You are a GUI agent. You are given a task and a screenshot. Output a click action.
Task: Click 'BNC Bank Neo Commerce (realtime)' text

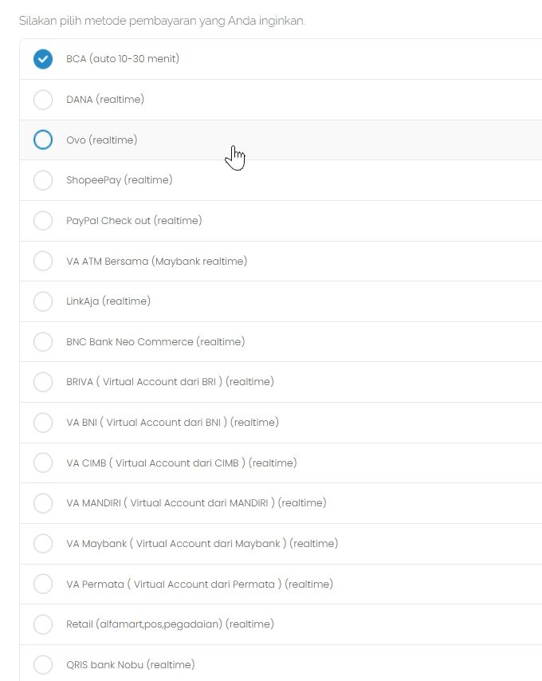(155, 342)
